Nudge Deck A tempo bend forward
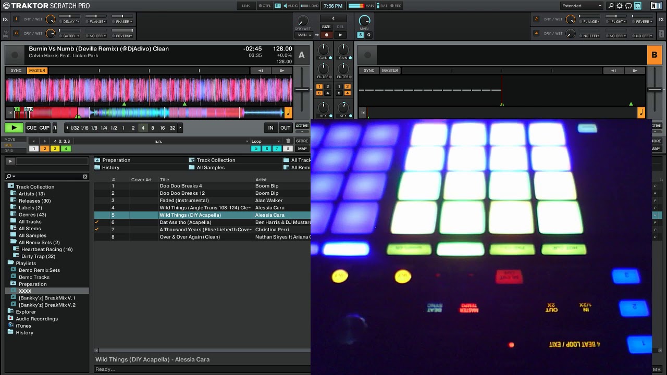The height and width of the screenshot is (375, 667). (x=281, y=70)
